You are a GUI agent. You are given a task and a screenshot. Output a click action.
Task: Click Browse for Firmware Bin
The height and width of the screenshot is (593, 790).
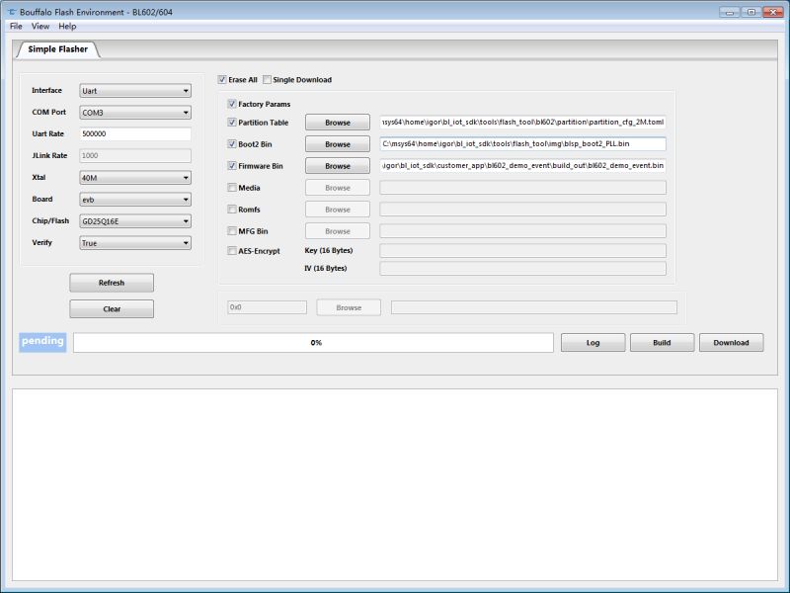338,166
